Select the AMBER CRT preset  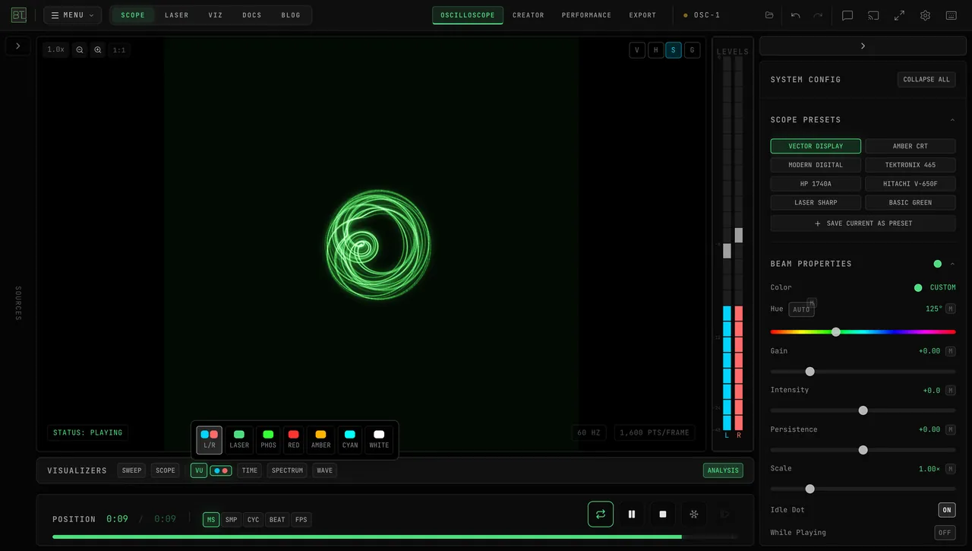pyautogui.click(x=910, y=146)
